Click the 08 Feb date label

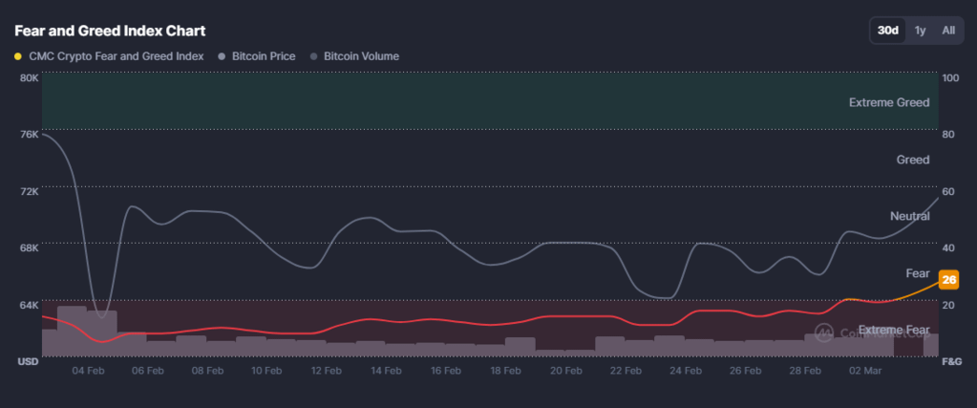coord(207,371)
